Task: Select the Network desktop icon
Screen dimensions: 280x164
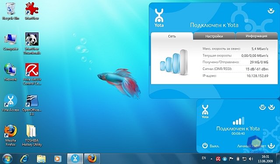Action: point(10,72)
